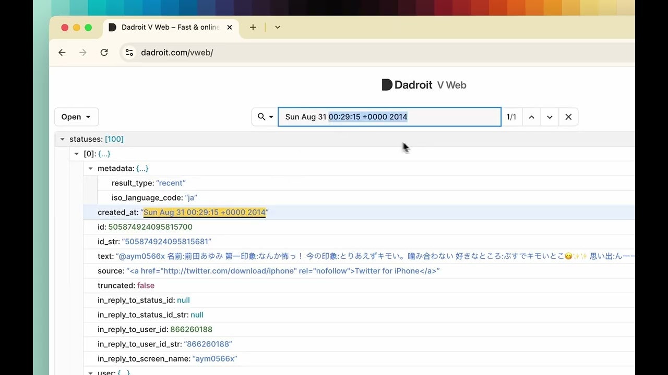Select the result_type: "recent" row

[366, 183]
